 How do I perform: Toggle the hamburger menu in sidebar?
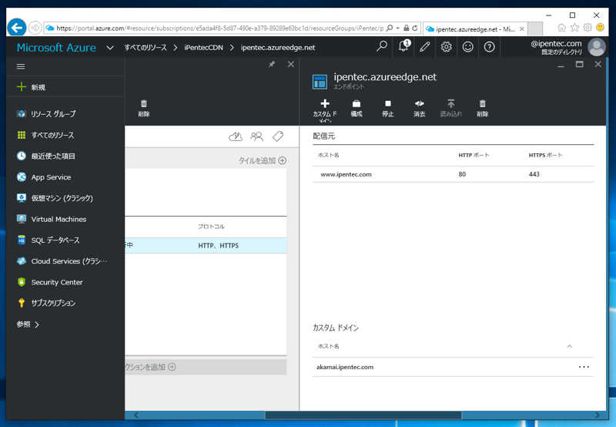pos(21,66)
